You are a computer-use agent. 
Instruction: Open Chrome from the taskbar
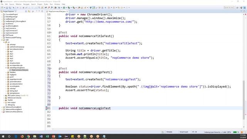(28, 136)
